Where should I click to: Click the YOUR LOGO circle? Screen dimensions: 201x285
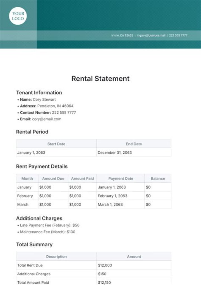pos(18,16)
